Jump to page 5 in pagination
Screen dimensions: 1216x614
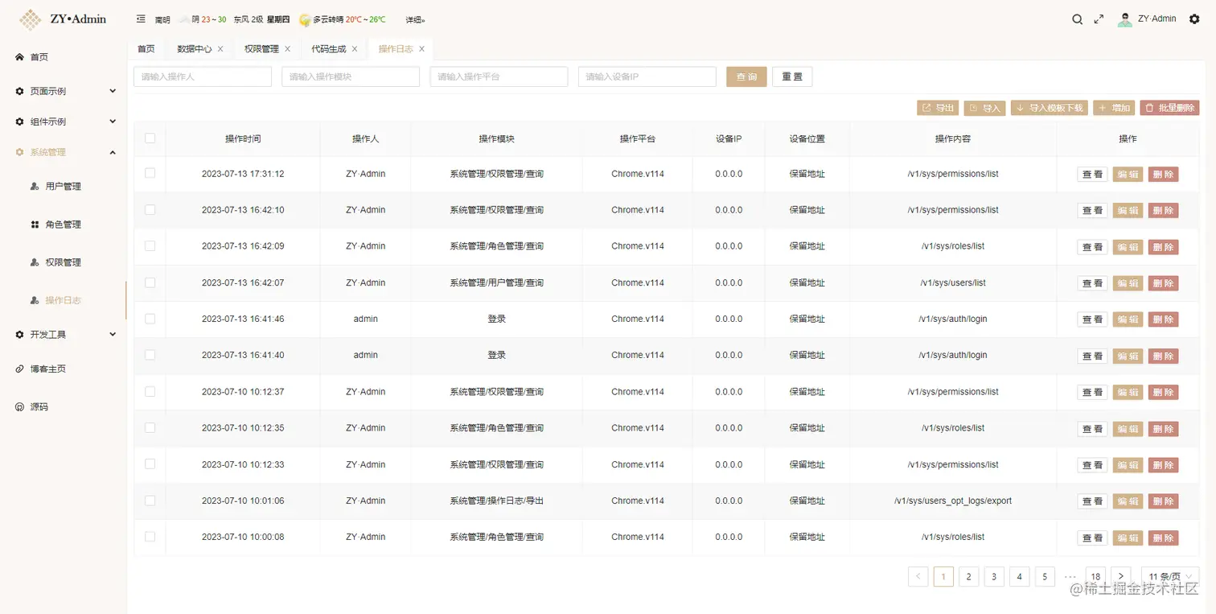click(1044, 576)
